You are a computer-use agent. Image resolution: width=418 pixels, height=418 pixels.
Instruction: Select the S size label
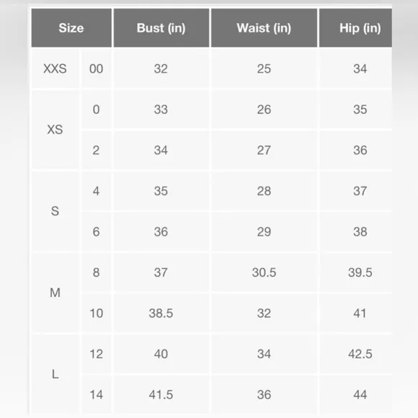(55, 211)
